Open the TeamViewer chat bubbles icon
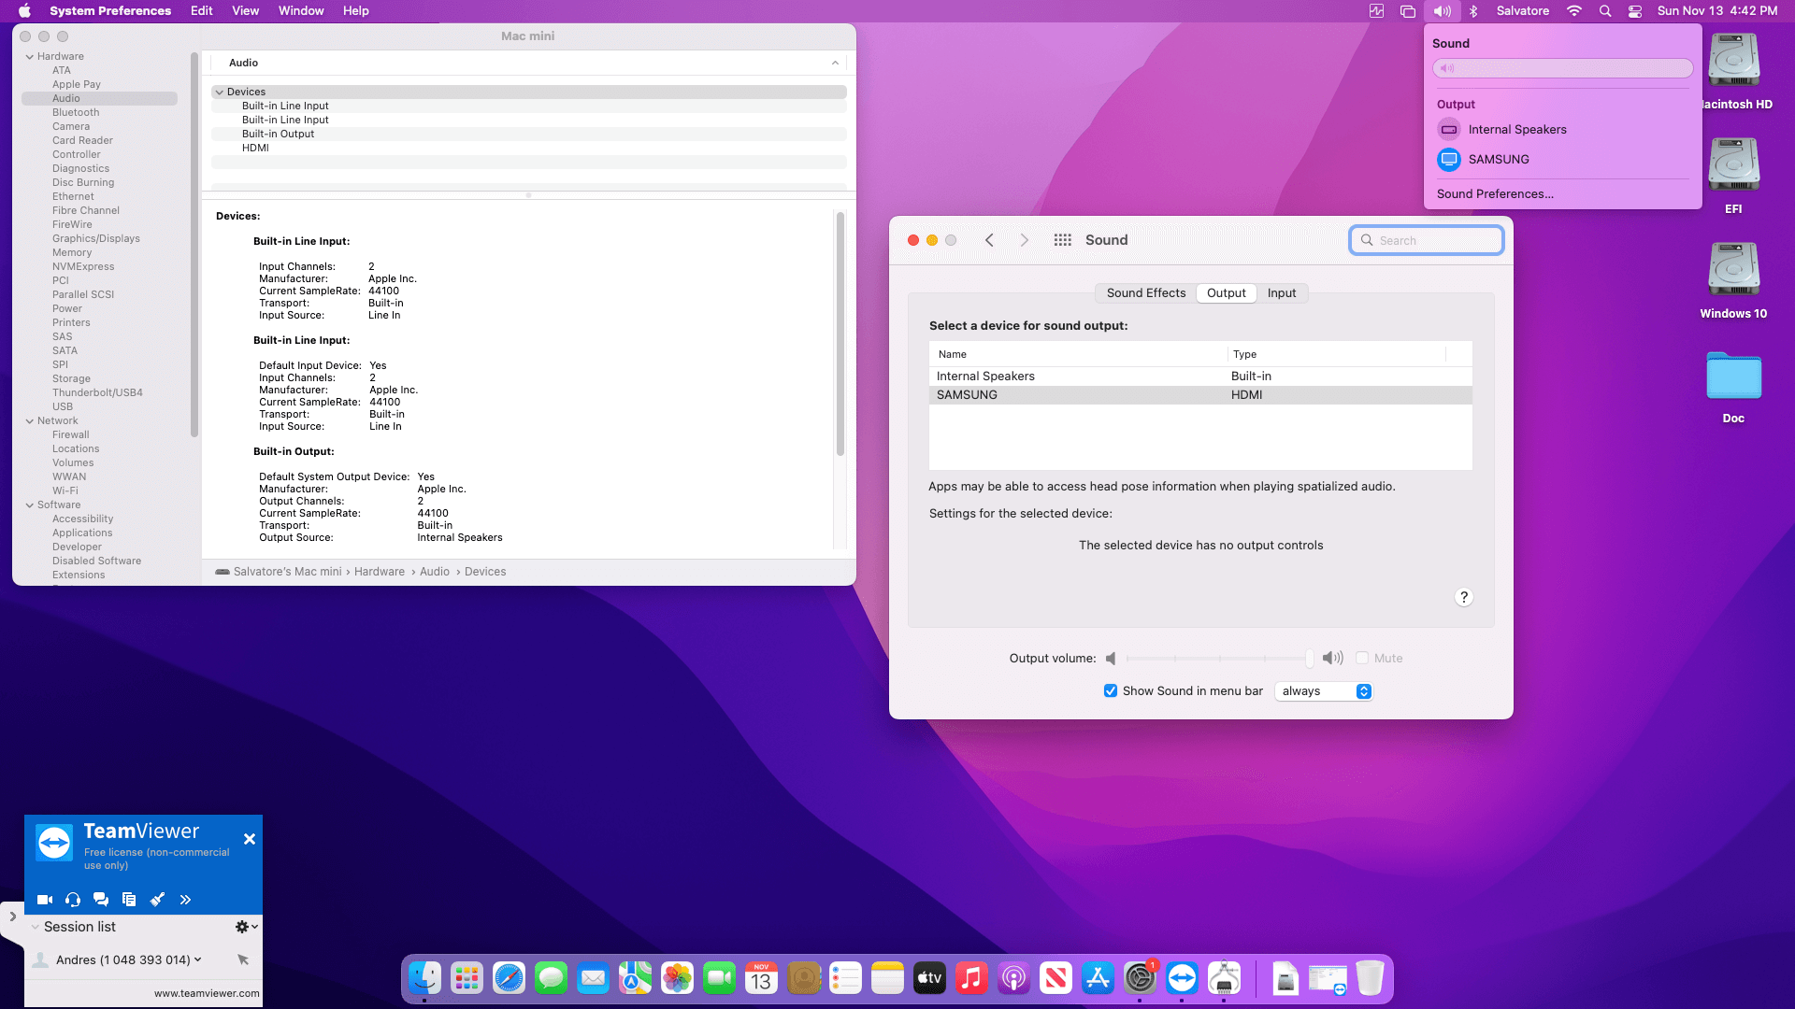1795x1009 pixels. click(x=101, y=900)
